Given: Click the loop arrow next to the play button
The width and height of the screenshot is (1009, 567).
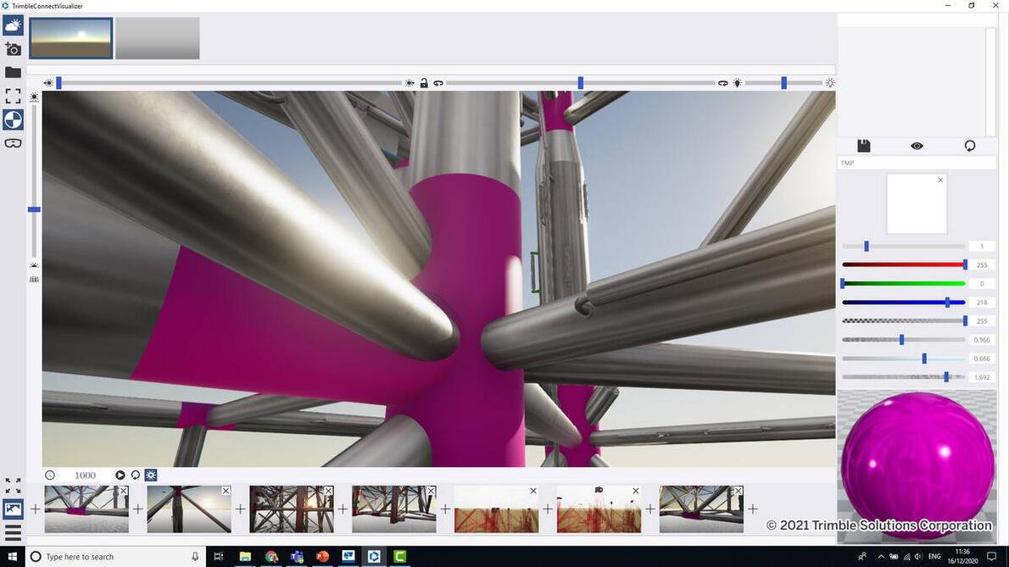Looking at the screenshot, I should click(136, 475).
